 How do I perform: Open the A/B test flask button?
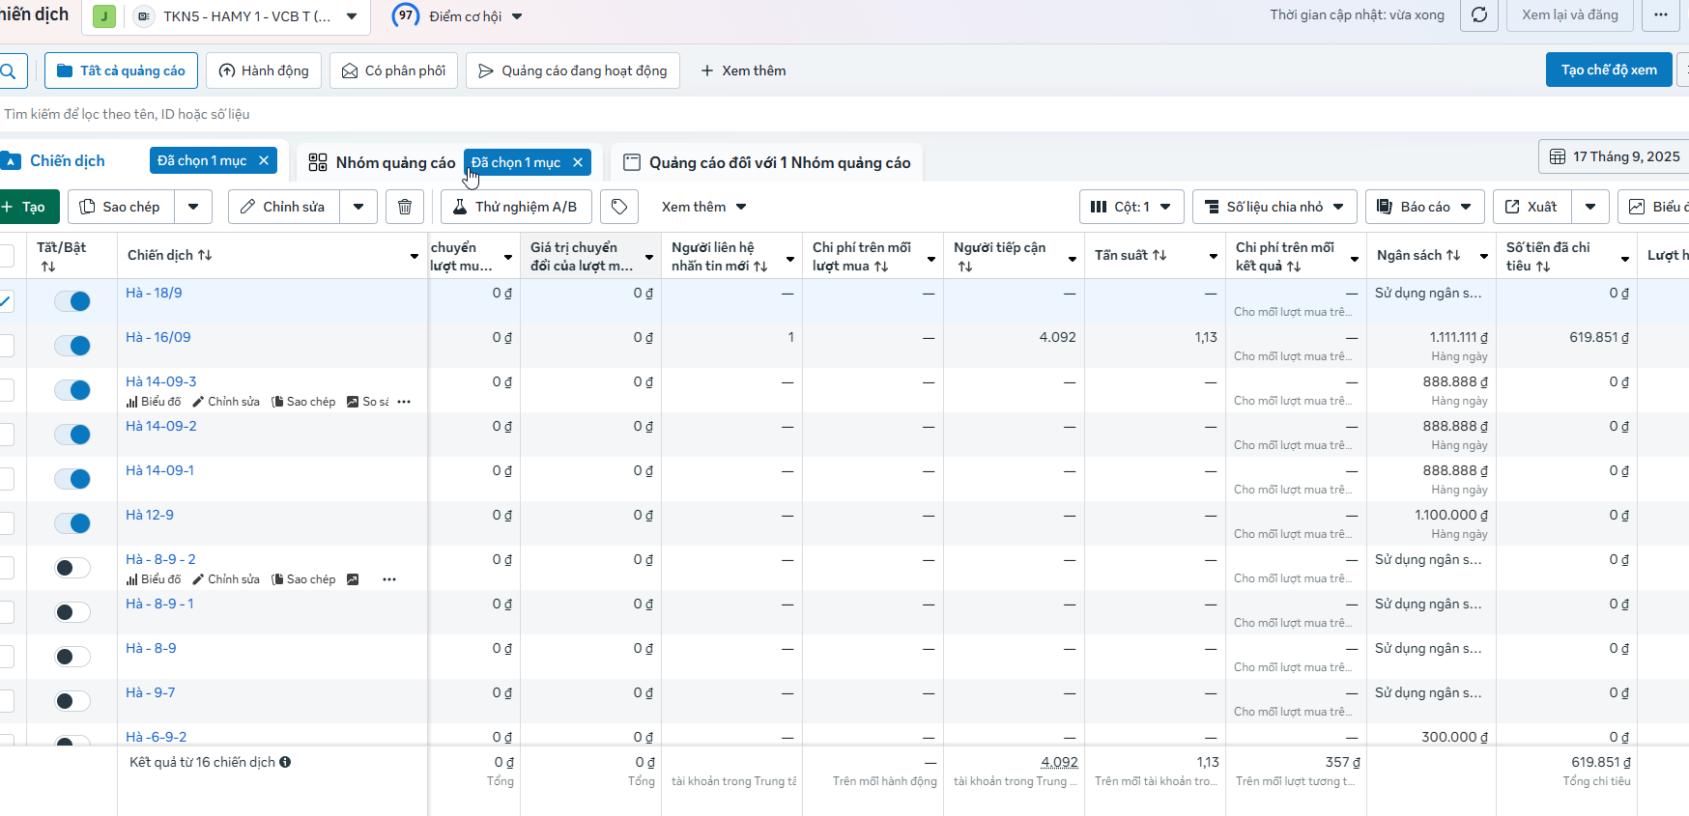[x=515, y=207]
